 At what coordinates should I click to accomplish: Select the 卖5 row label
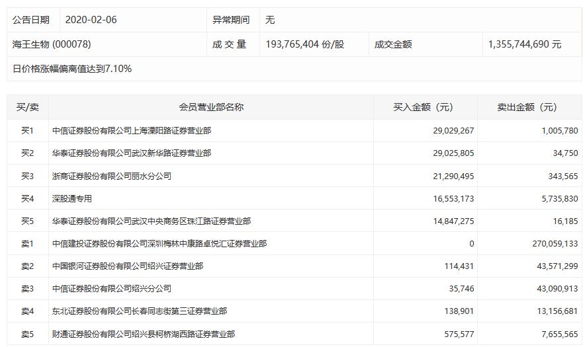click(27, 334)
